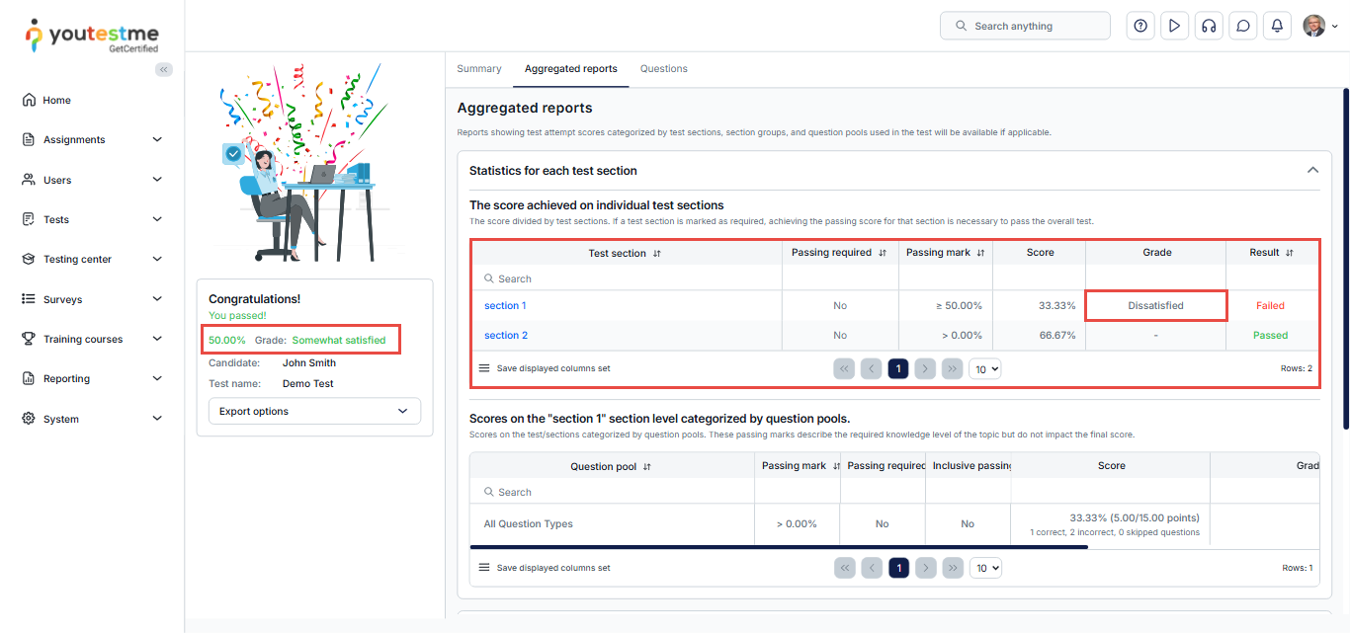1350x633 pixels.
Task: Open the notifications bell icon
Action: coord(1277,26)
